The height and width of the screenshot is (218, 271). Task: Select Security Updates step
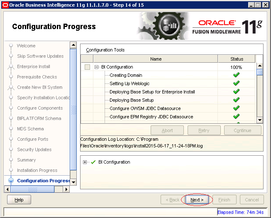(x=34, y=149)
